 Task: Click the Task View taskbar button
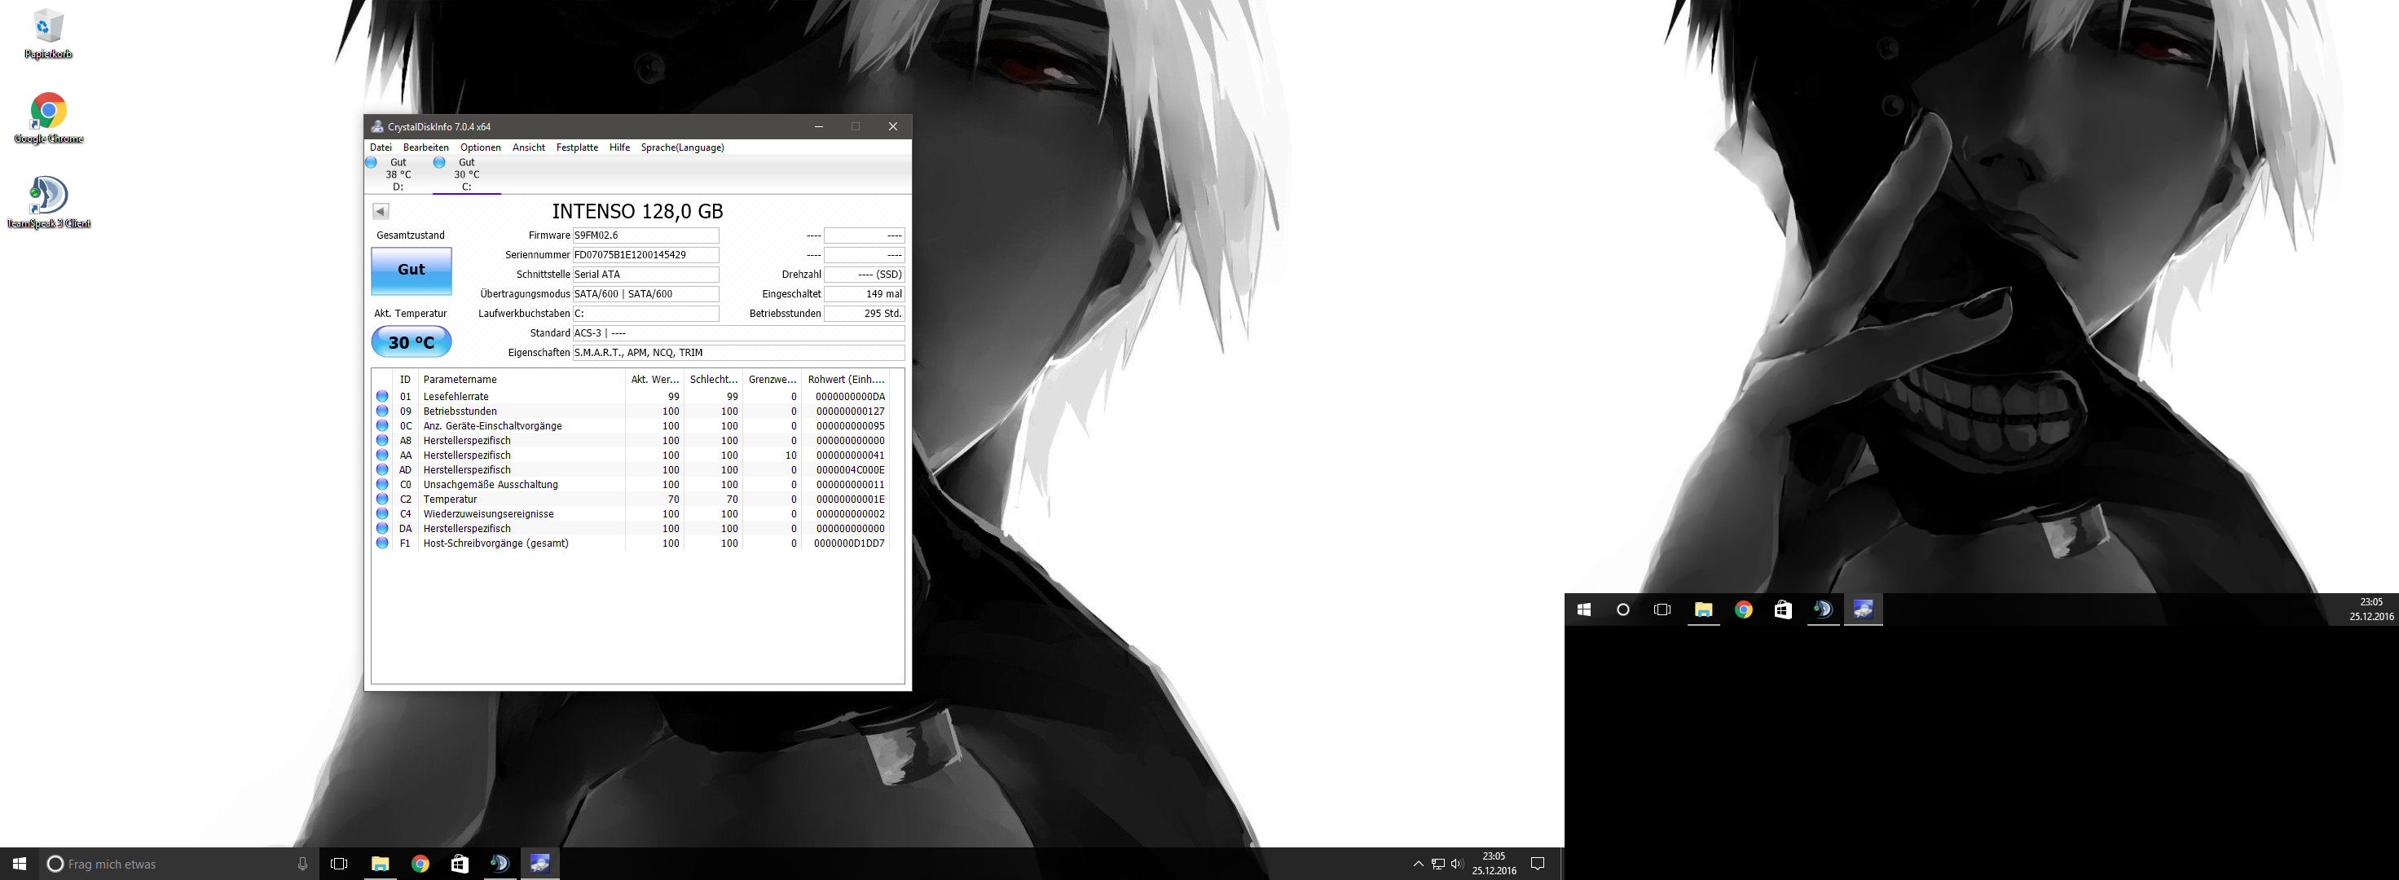coord(339,865)
